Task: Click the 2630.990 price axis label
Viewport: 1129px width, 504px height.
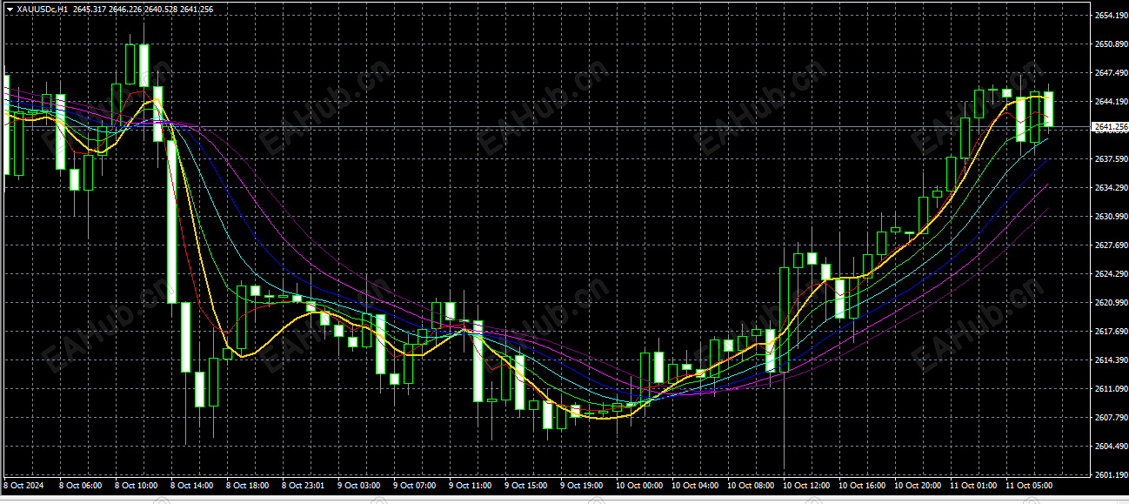Action: tap(1110, 217)
